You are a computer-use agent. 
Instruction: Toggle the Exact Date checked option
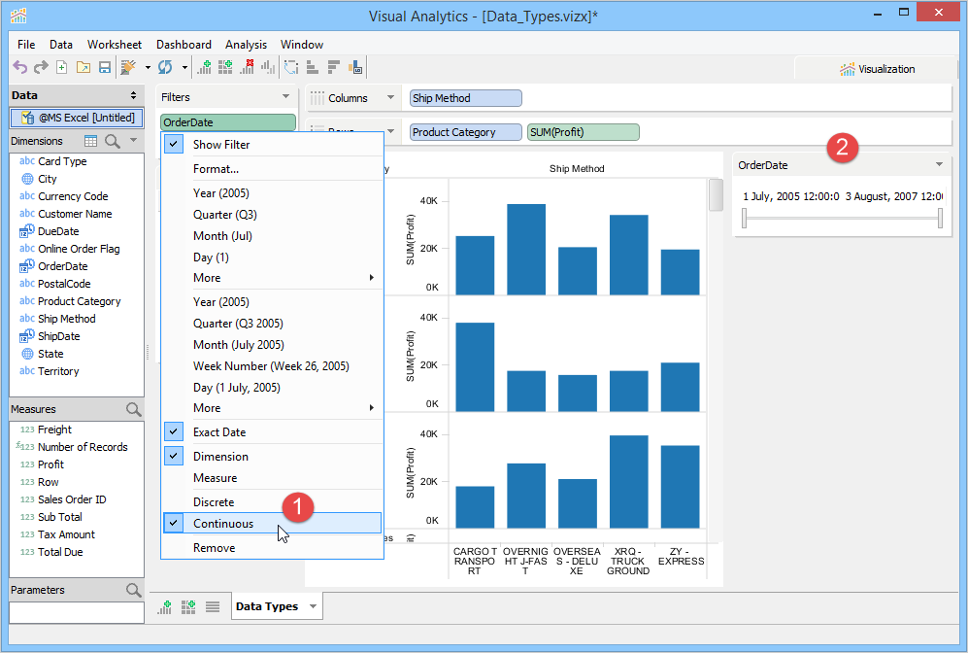point(218,432)
